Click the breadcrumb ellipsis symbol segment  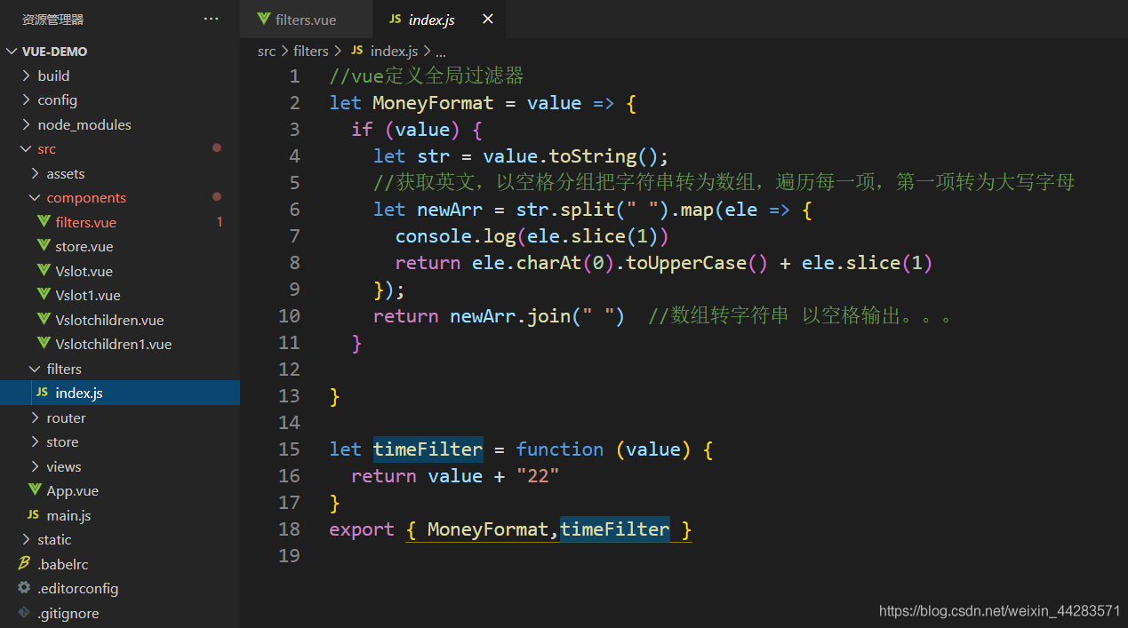(441, 52)
